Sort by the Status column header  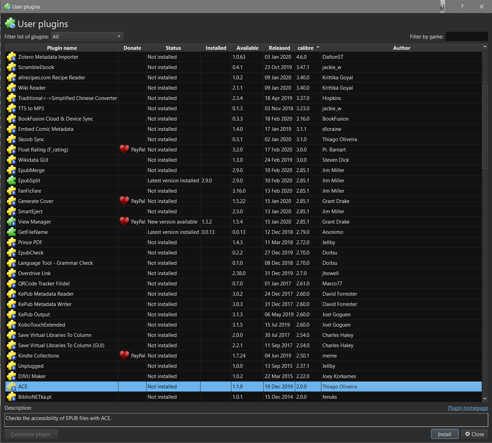click(173, 48)
